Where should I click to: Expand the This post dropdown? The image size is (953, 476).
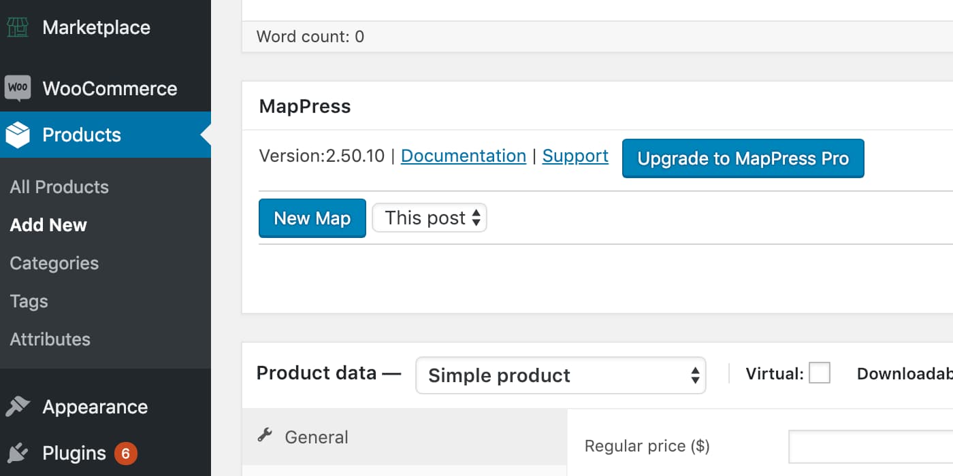(430, 218)
